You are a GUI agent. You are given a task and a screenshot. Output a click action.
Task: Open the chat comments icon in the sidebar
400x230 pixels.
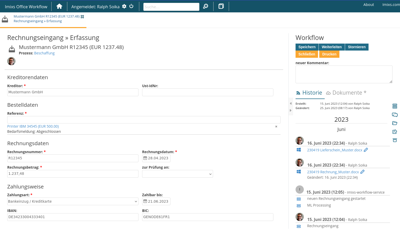(395, 115)
